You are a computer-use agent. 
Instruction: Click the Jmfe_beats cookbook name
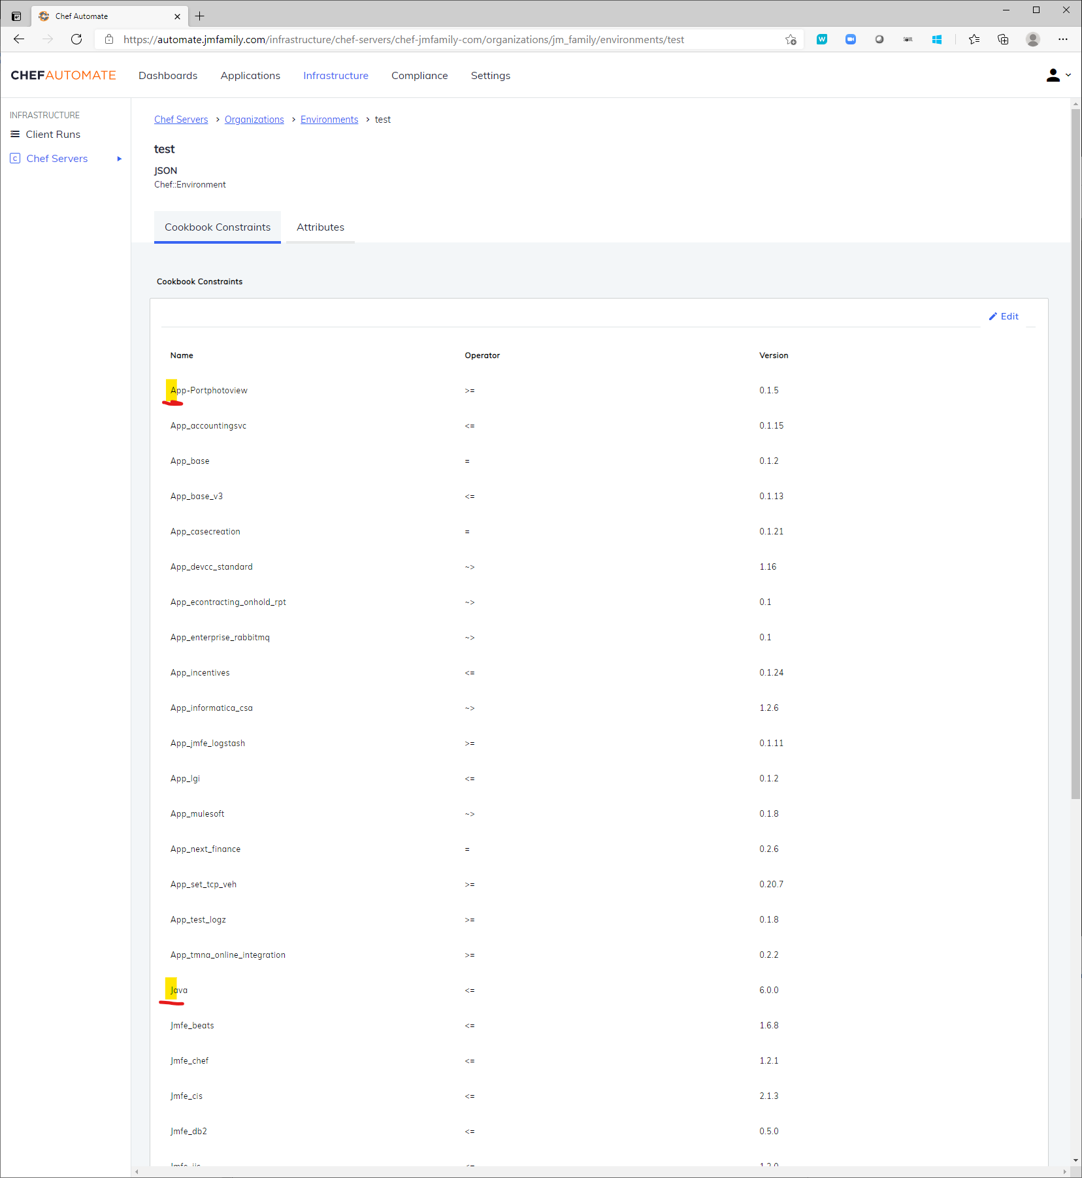[192, 1025]
